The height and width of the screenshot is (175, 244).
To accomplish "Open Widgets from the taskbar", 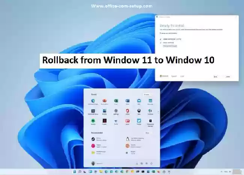I will [90, 172].
